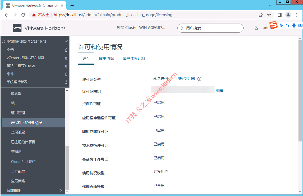The height and width of the screenshot is (196, 303).
Task: Click the browser forward arrow
Action: (15, 15)
